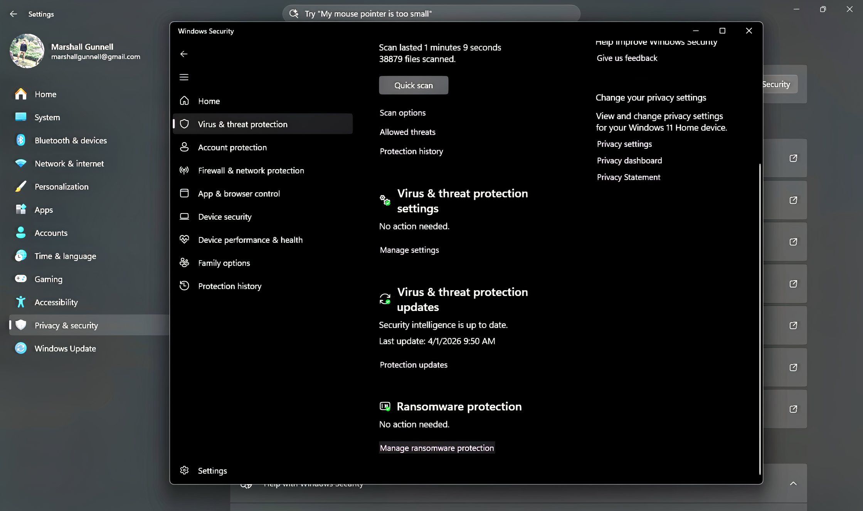This screenshot has width=863, height=511.
Task: Run a Quick scan
Action: click(x=414, y=85)
